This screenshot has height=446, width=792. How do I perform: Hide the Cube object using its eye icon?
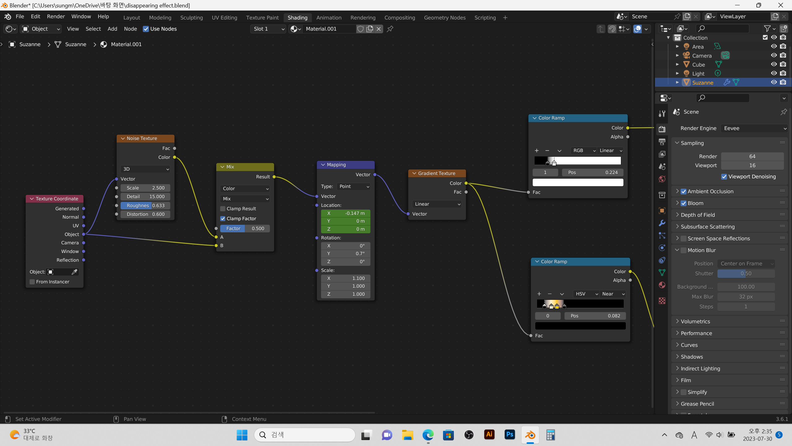[x=774, y=64]
